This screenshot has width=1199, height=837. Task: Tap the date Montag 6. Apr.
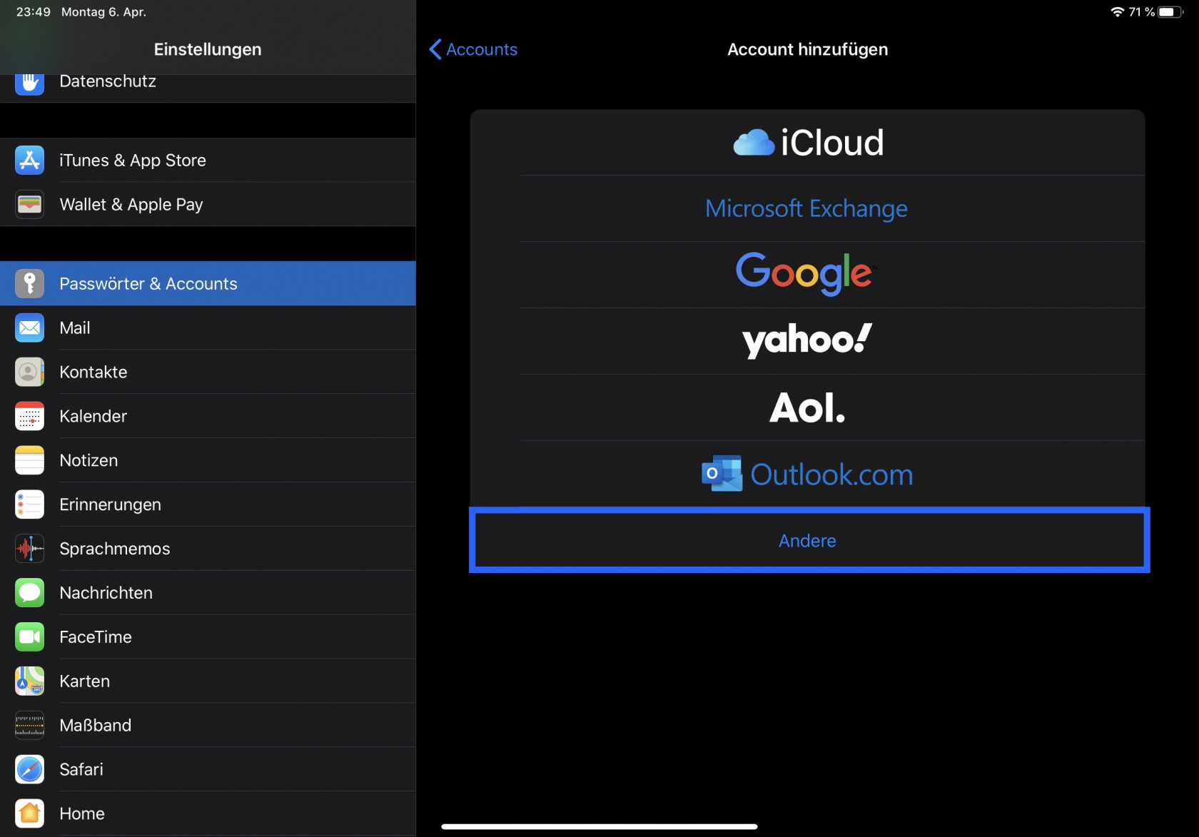[103, 12]
